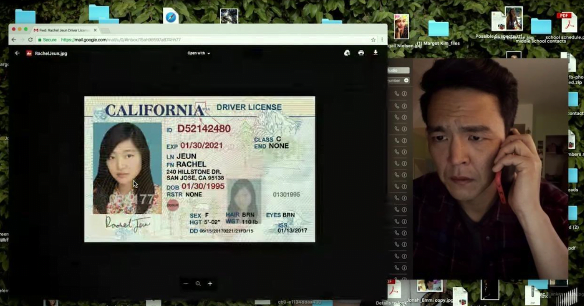Reset zoom with the magnifier icon

tap(198, 283)
